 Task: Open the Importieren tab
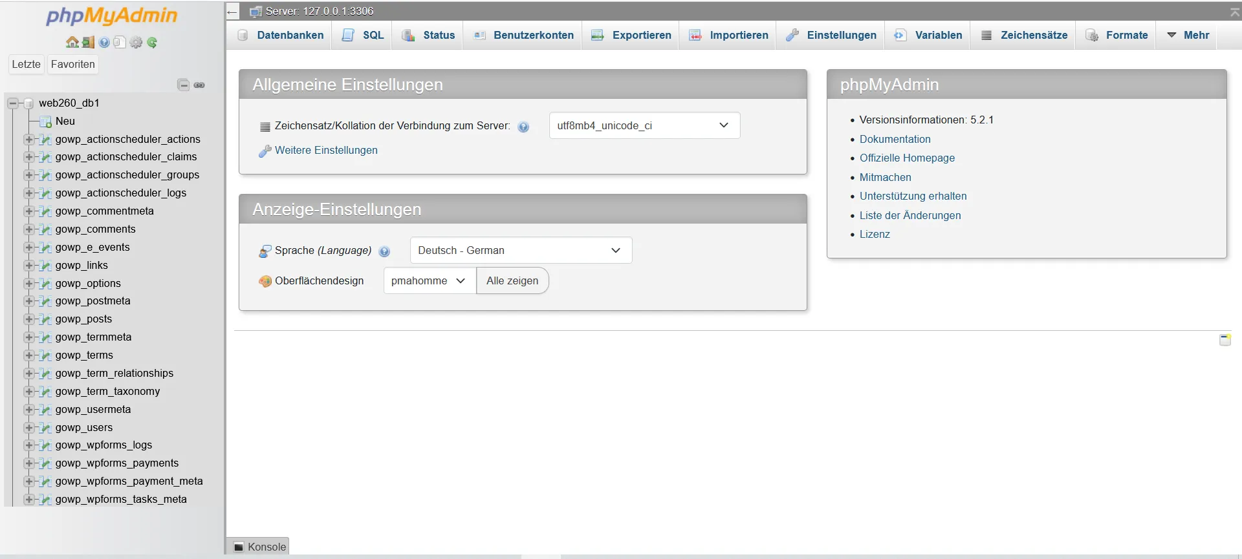(x=728, y=36)
